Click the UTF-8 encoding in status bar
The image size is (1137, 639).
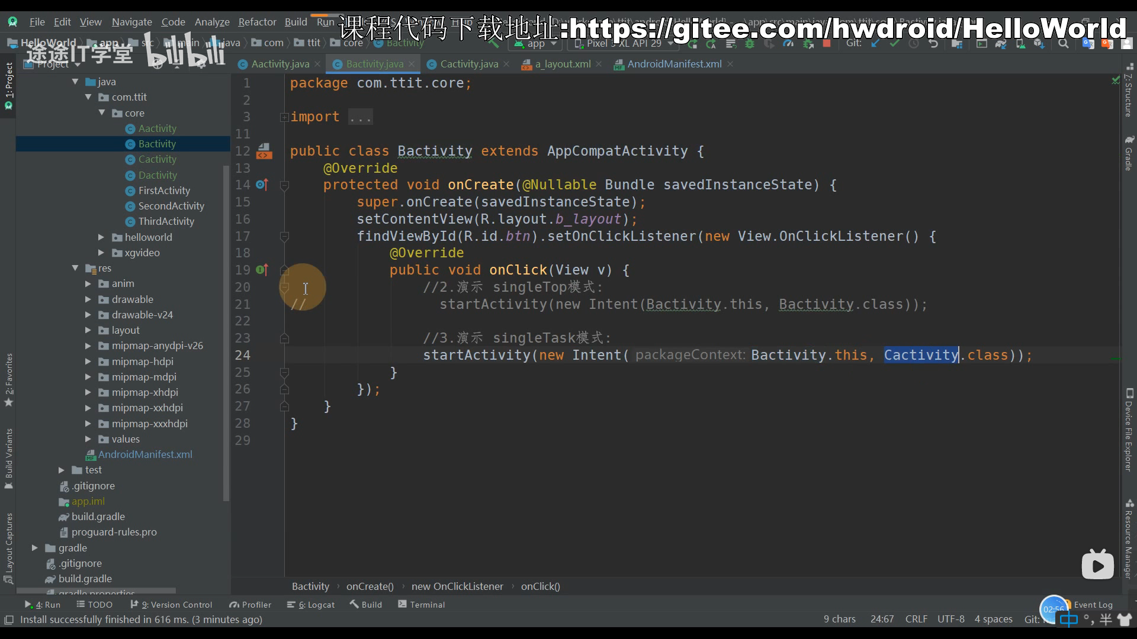coord(951,619)
